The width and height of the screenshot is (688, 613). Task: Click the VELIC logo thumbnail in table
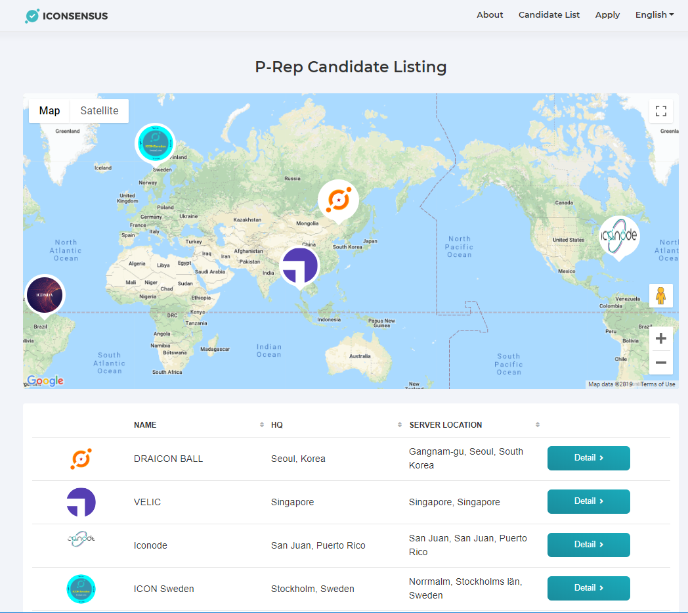click(81, 502)
